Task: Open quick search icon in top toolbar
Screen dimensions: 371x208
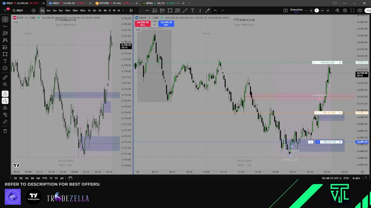Action: [x=337, y=11]
